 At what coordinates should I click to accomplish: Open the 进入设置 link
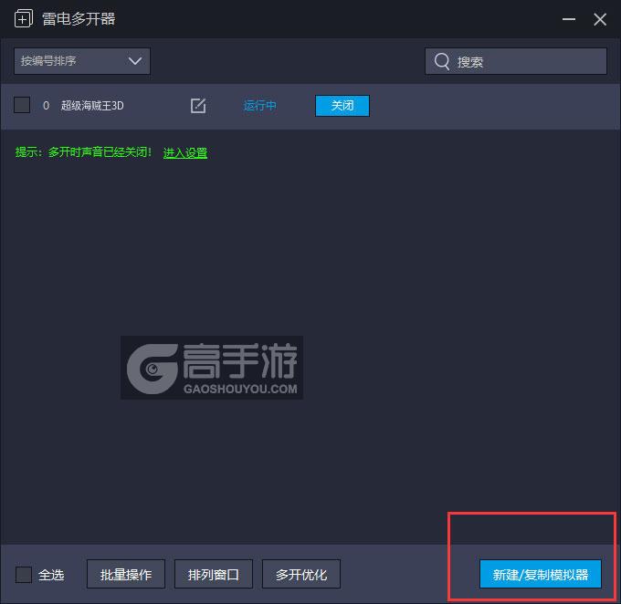pos(185,152)
